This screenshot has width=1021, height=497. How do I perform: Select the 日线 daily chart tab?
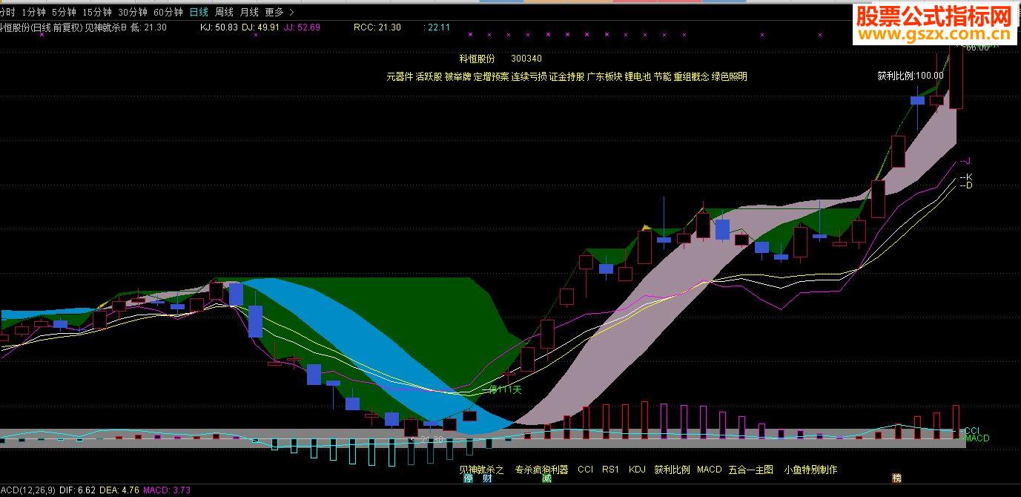pos(199,12)
